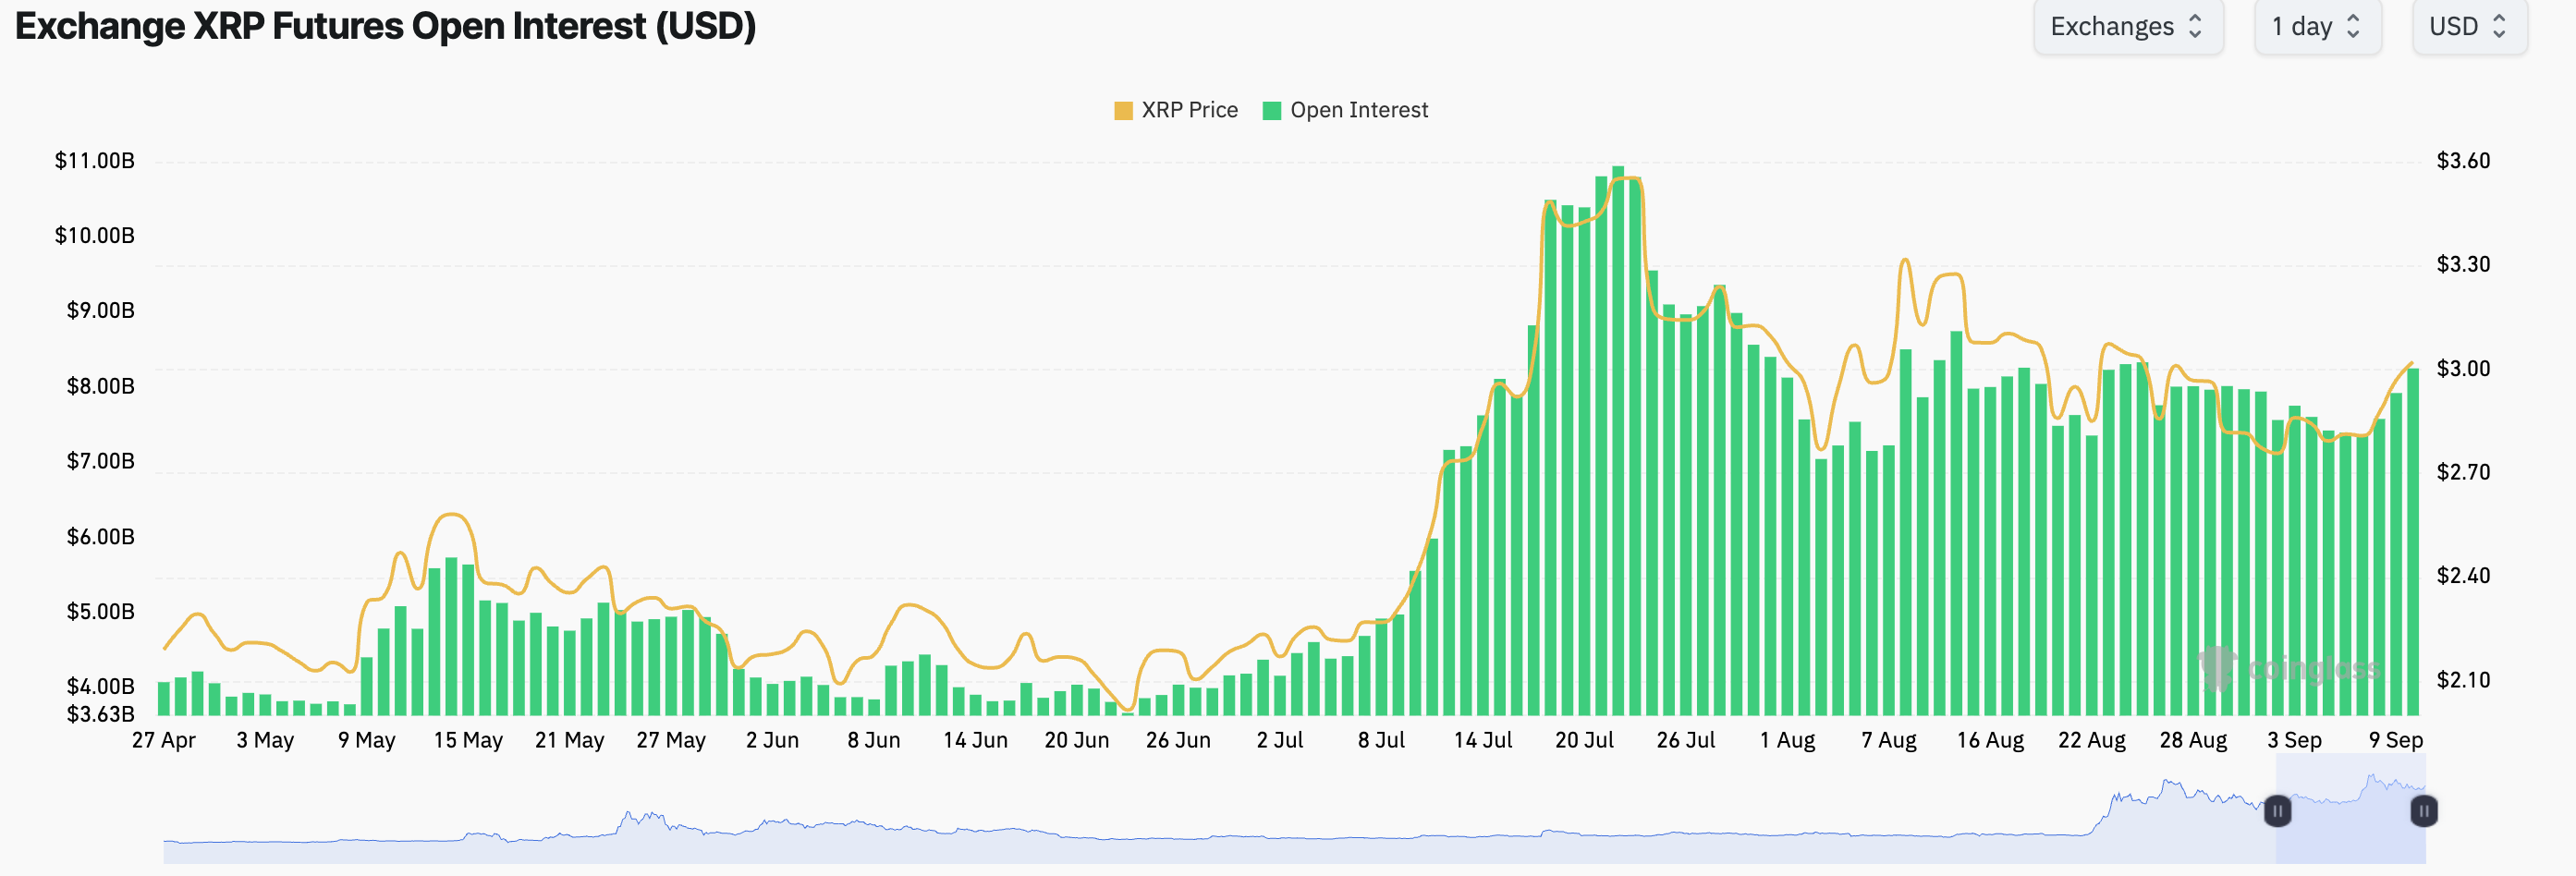Click the $4.00B left axis label
Image resolution: width=2576 pixels, height=876 pixels.
click(x=100, y=687)
